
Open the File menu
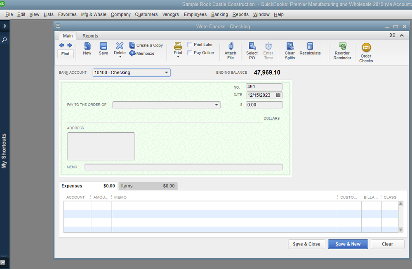point(9,14)
